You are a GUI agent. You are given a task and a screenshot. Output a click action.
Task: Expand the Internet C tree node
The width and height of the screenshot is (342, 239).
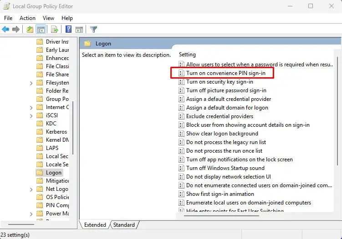coord(31,108)
